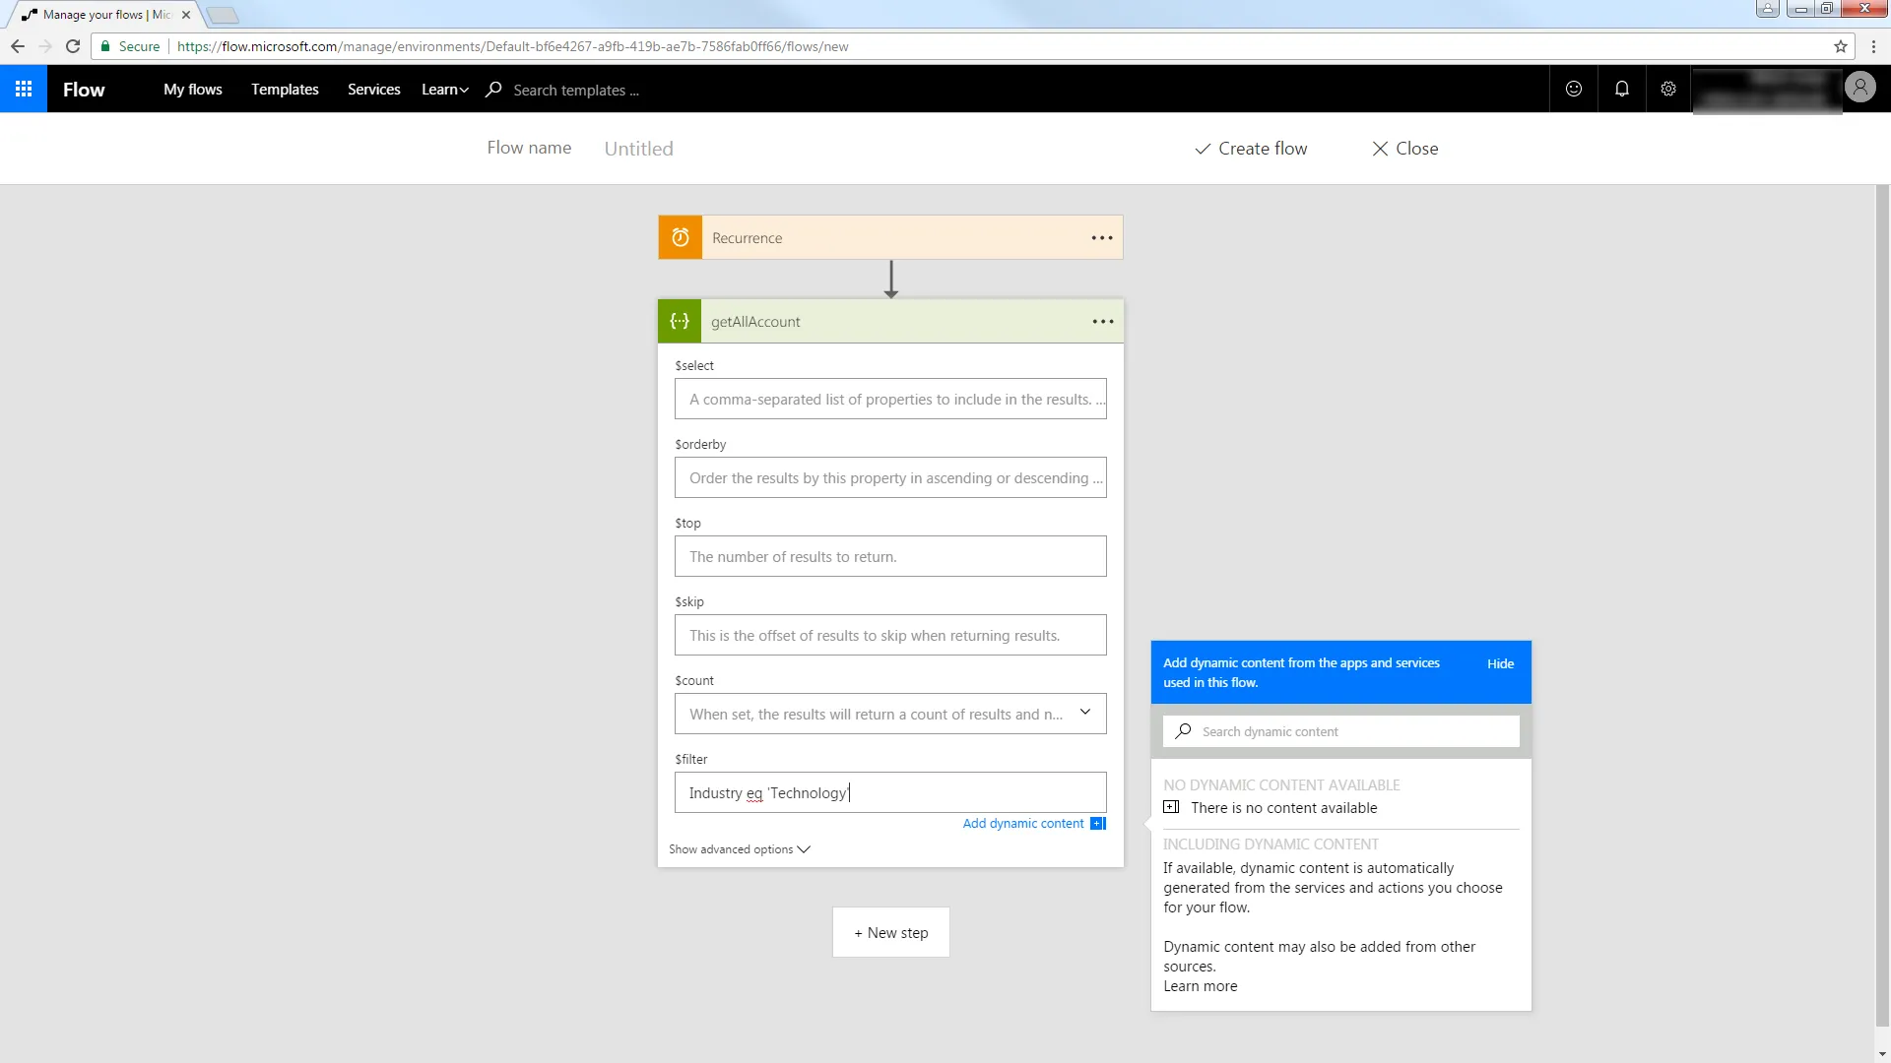This screenshot has width=1891, height=1063.
Task: Go to My flows
Action: [x=193, y=90]
